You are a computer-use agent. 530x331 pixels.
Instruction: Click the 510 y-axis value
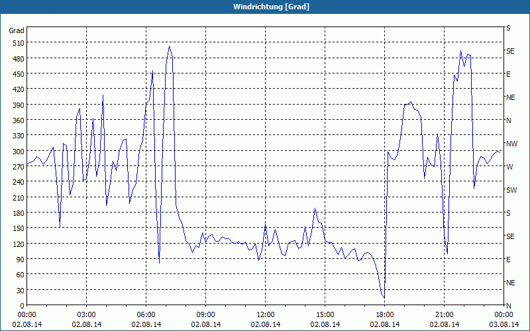[x=19, y=43]
